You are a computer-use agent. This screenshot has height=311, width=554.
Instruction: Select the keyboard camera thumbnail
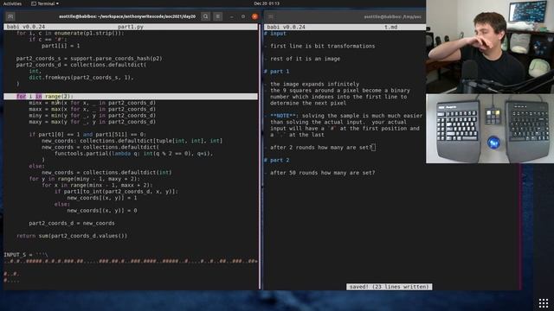[x=490, y=129]
